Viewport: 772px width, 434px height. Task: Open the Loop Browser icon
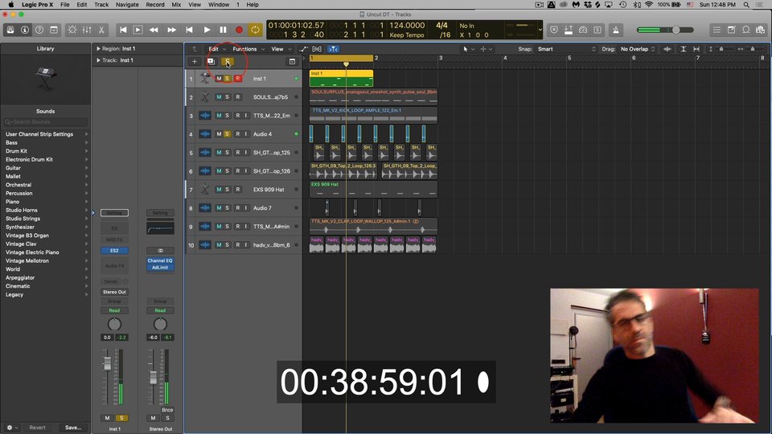(x=746, y=30)
